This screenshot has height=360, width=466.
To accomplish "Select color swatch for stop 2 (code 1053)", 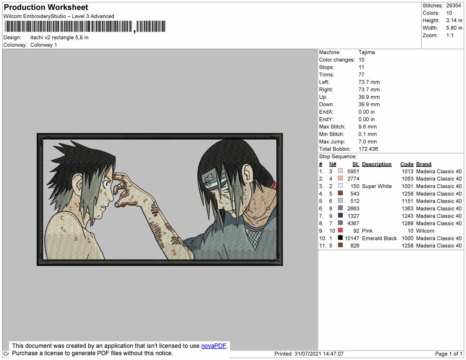I will (x=340, y=178).
